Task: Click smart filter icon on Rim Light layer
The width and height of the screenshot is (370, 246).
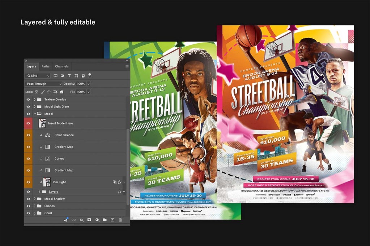Action: pyautogui.click(x=114, y=182)
